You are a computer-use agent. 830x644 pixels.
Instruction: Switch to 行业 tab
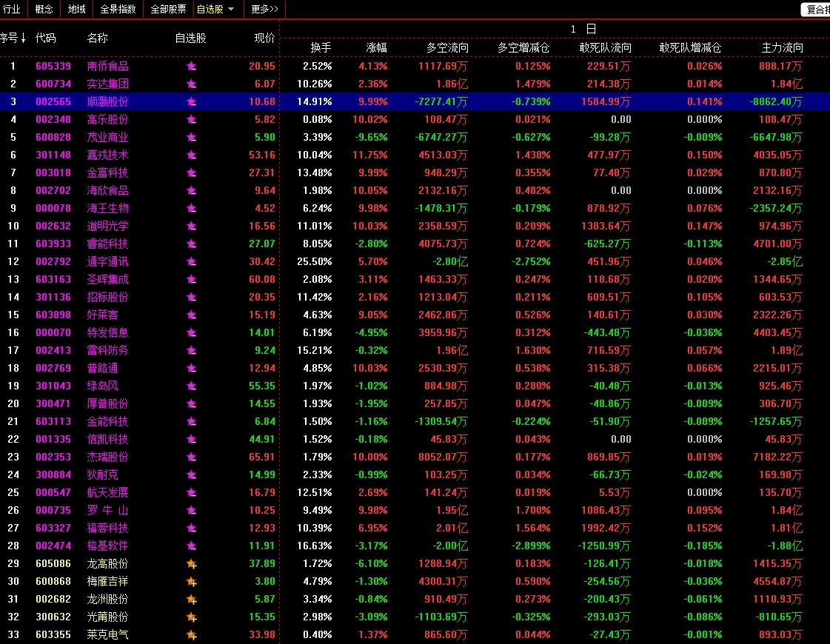point(12,9)
